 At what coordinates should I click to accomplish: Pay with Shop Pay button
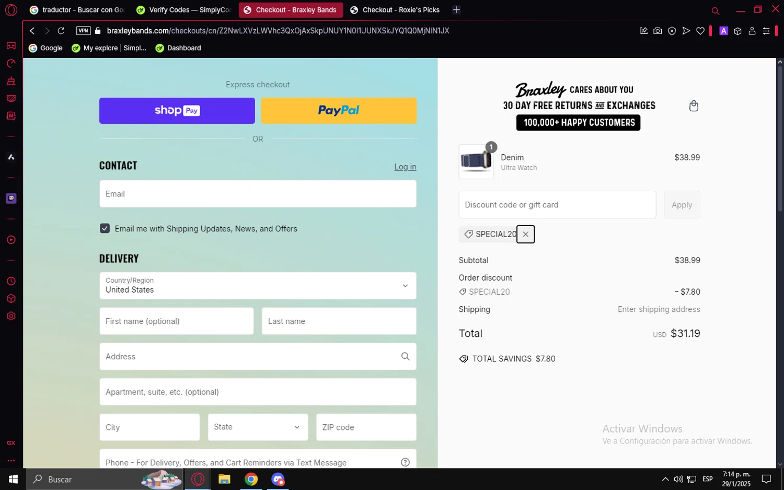(177, 111)
